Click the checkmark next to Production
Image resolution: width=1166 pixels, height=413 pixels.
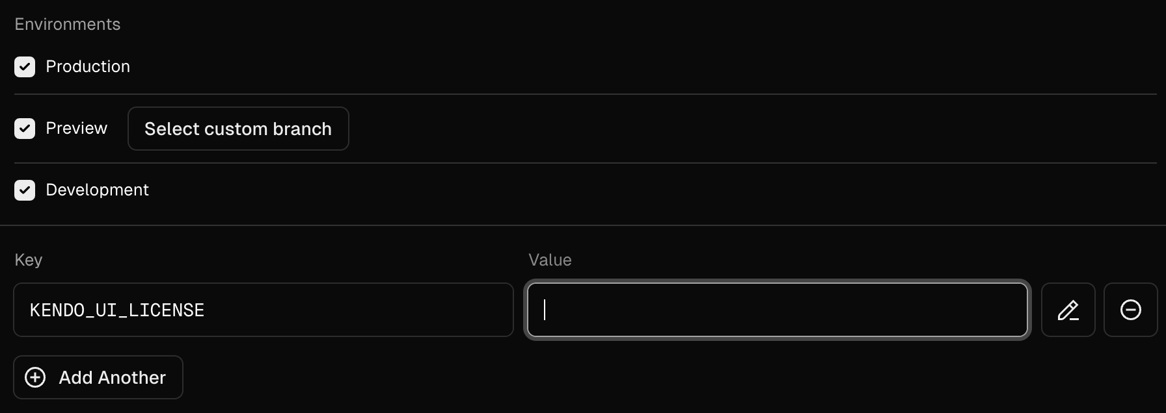click(25, 66)
